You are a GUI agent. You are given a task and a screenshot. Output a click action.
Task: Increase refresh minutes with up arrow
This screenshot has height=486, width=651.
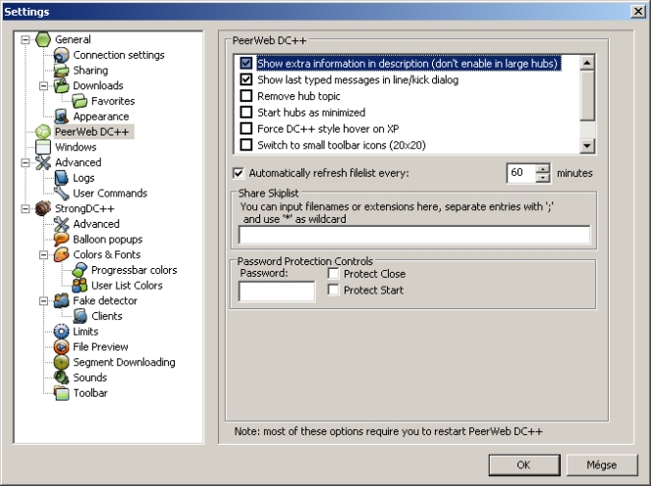(543, 168)
